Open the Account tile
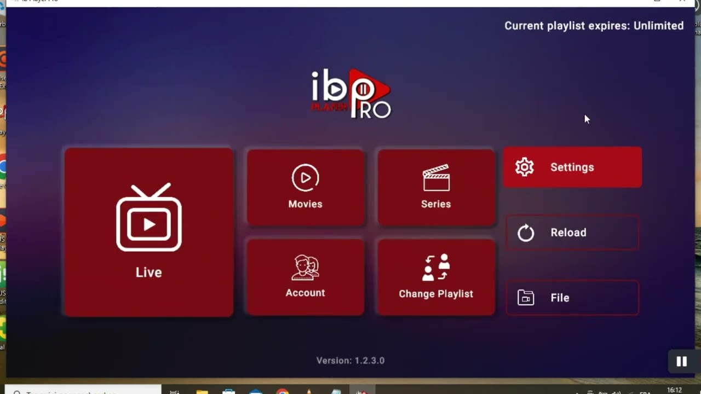Viewport: 701px width, 394px height. [306, 277]
